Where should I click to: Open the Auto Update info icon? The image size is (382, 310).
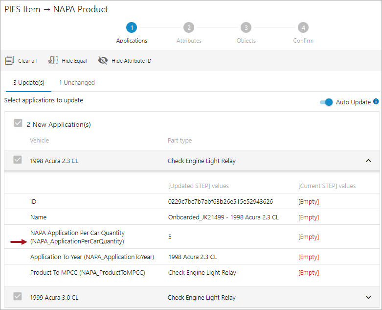[x=376, y=101]
